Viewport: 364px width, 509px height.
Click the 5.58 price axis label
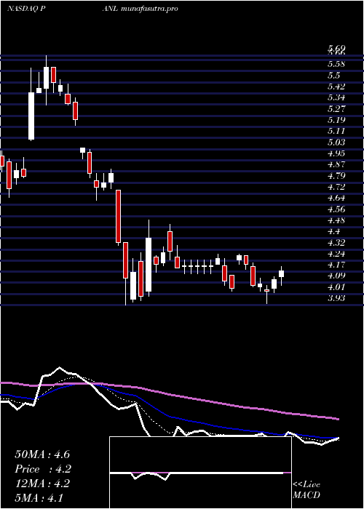(x=336, y=64)
